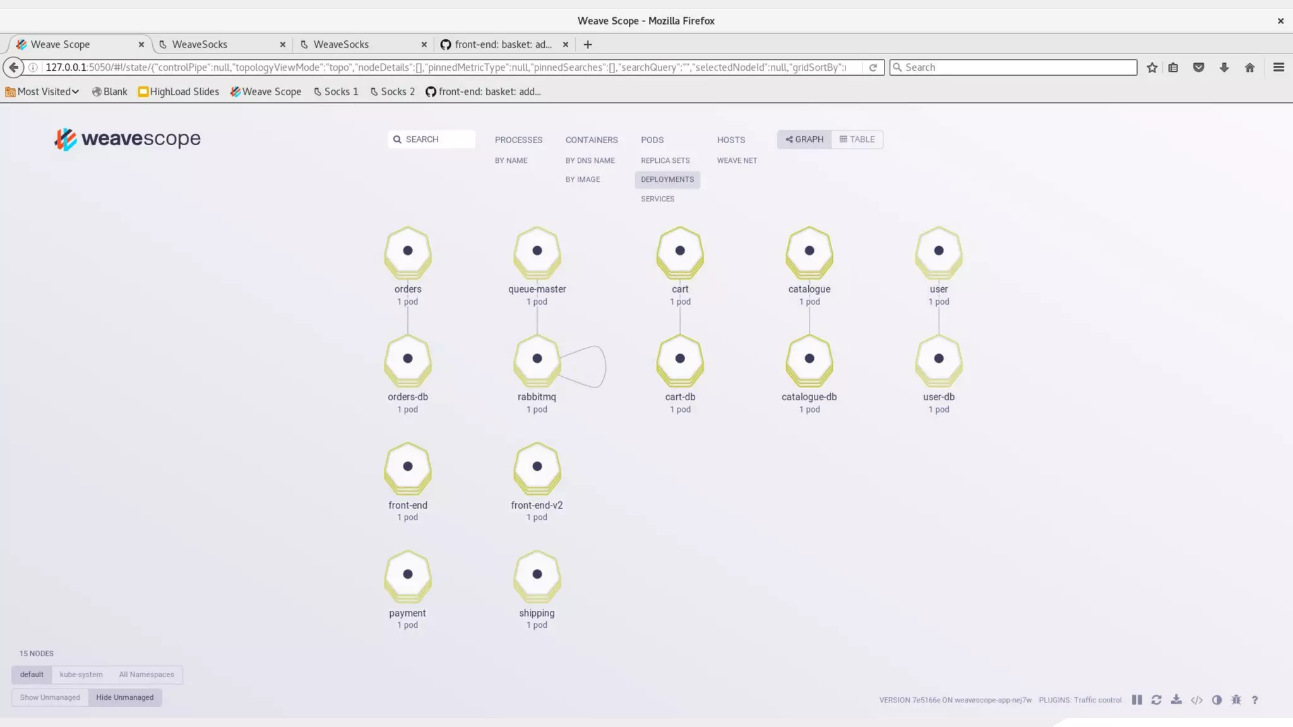Choose All Namespaces filter
Viewport: 1293px width, 727px height.
pos(146,675)
